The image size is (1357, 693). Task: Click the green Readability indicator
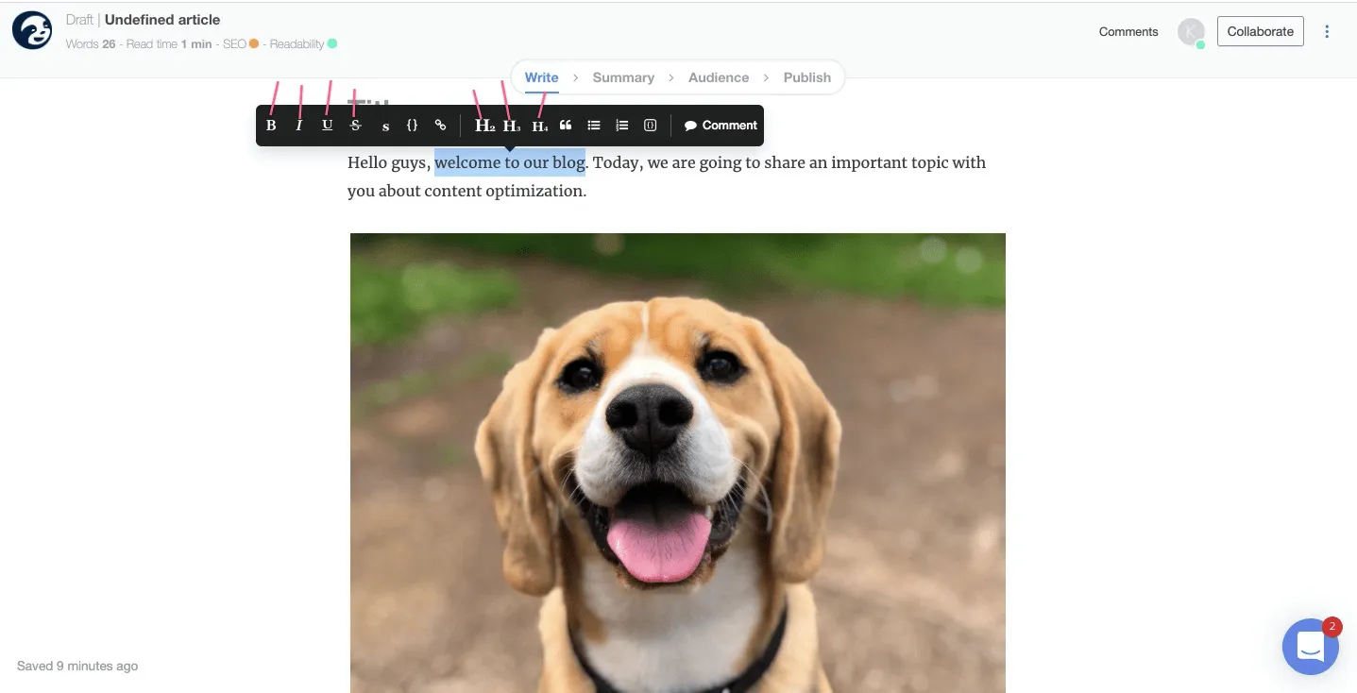[331, 43]
